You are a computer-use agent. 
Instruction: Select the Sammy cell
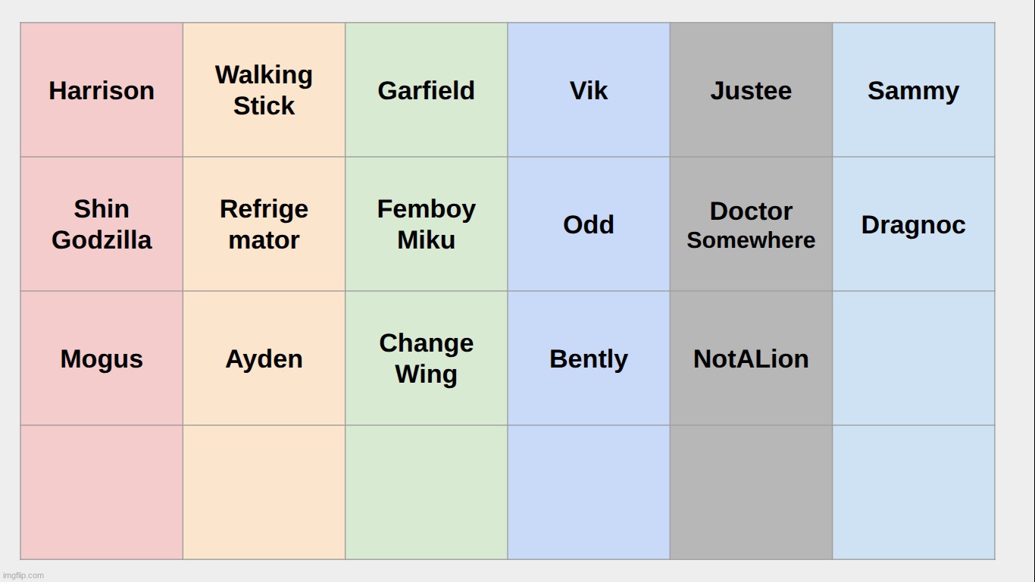(x=913, y=90)
